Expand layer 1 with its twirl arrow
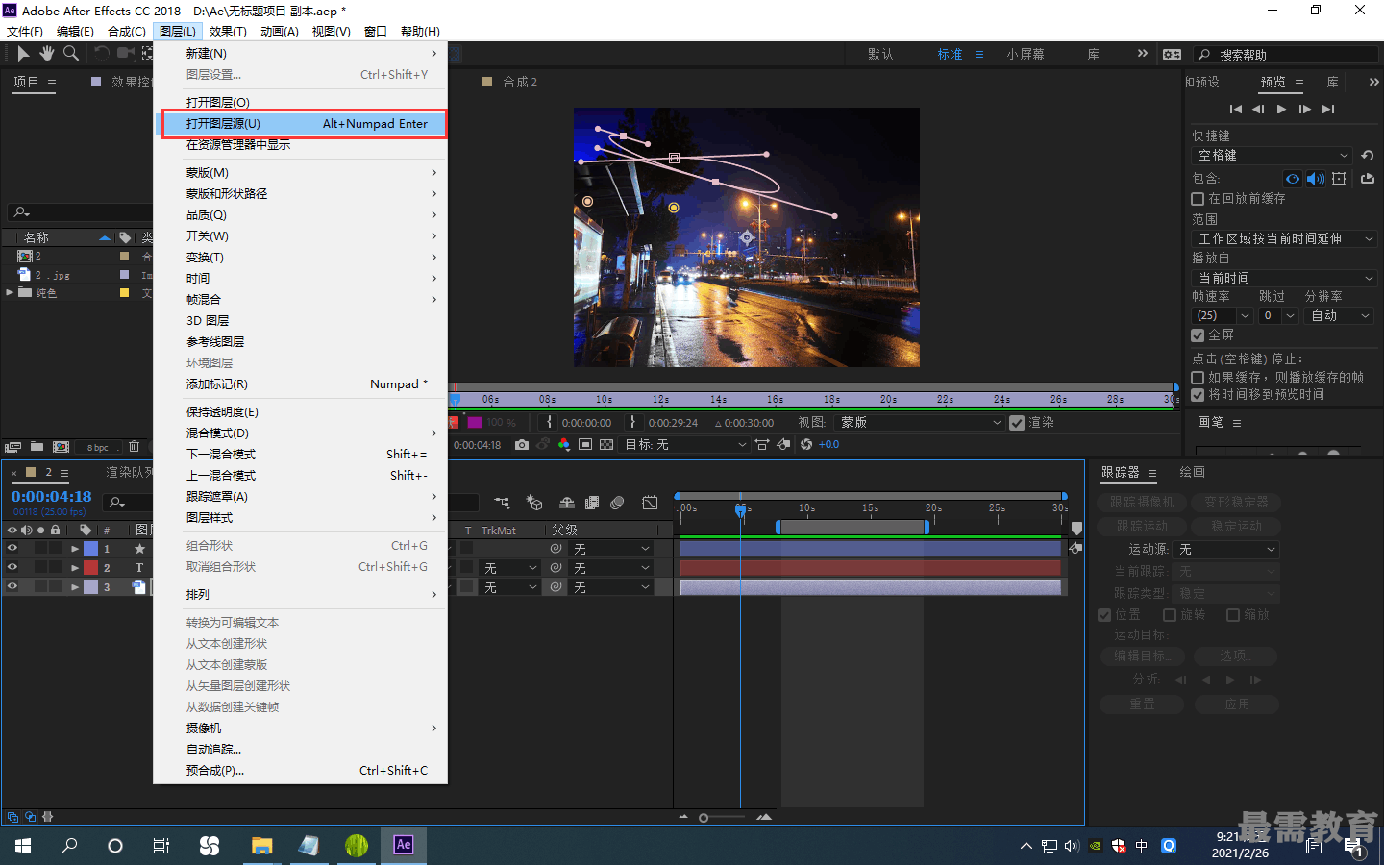 point(75,549)
